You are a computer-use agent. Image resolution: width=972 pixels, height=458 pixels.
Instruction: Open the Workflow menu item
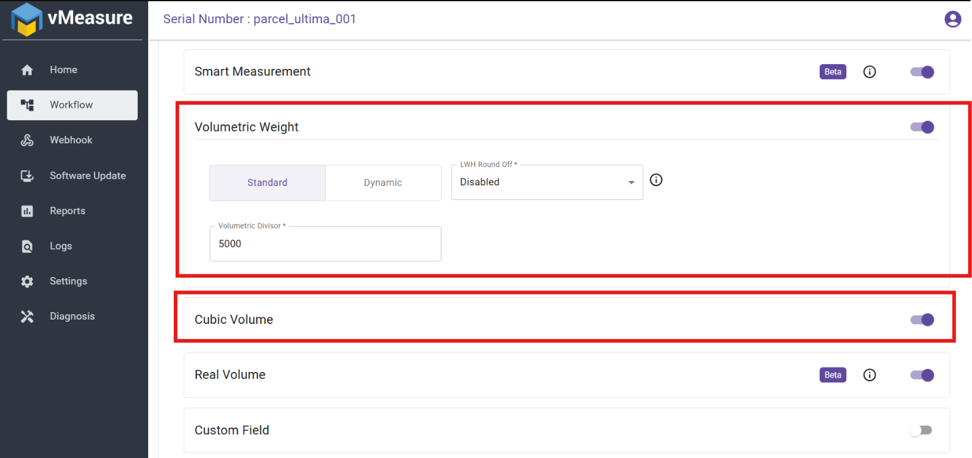click(x=72, y=105)
